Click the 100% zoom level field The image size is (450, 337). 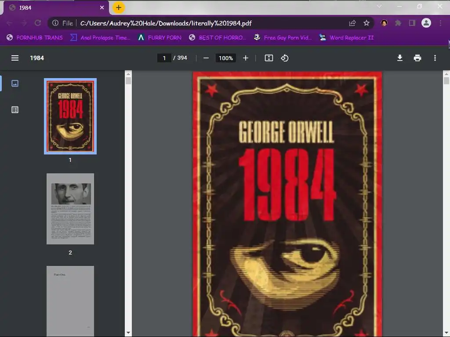(226, 58)
